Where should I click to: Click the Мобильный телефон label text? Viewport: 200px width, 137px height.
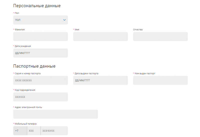26,124
